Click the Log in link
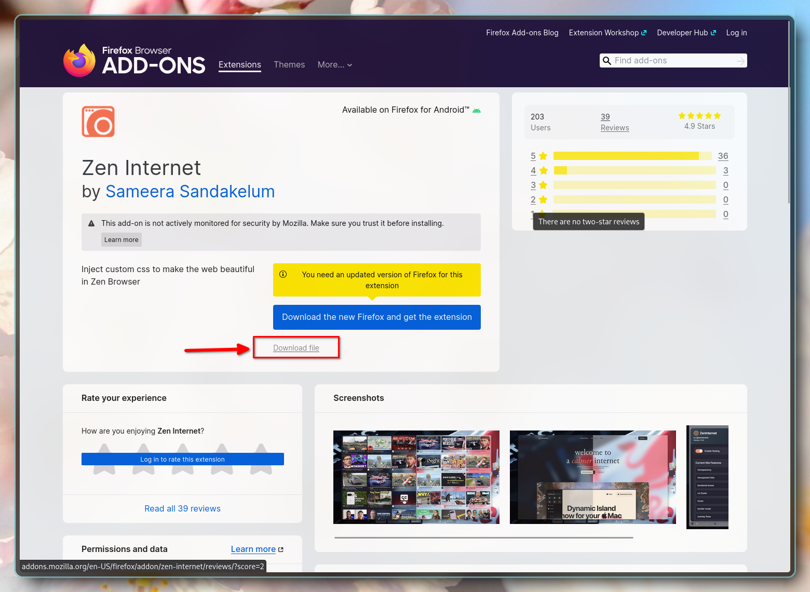Screen dimensions: 810x592 click(736, 33)
